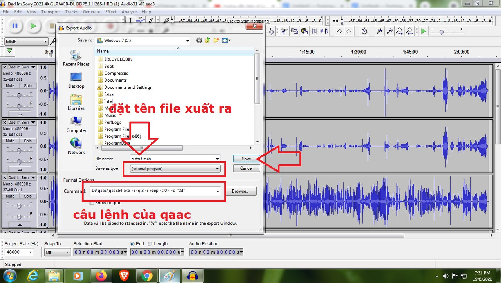The height and width of the screenshot is (283, 501).
Task: Open the dialog's View Menu dropdown
Action: [x=227, y=40]
